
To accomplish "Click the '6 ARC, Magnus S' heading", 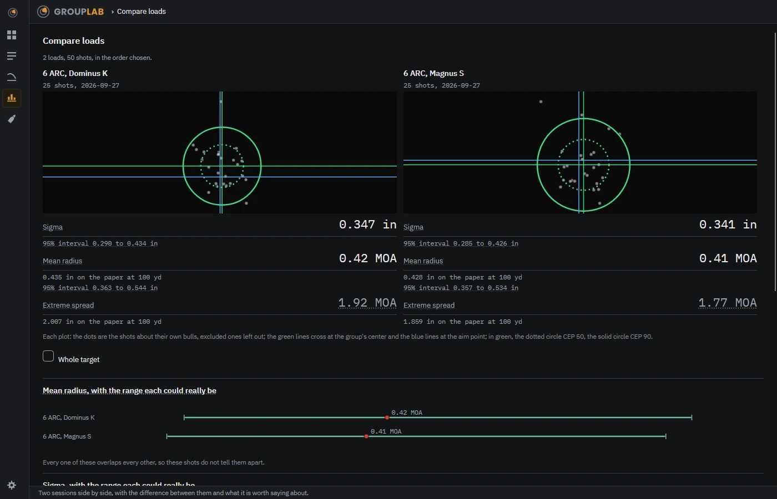I will (x=433, y=73).
